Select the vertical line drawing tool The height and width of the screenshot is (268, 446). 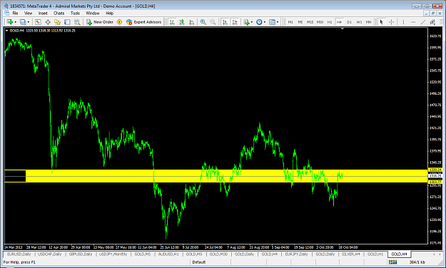pyautogui.click(x=403, y=22)
